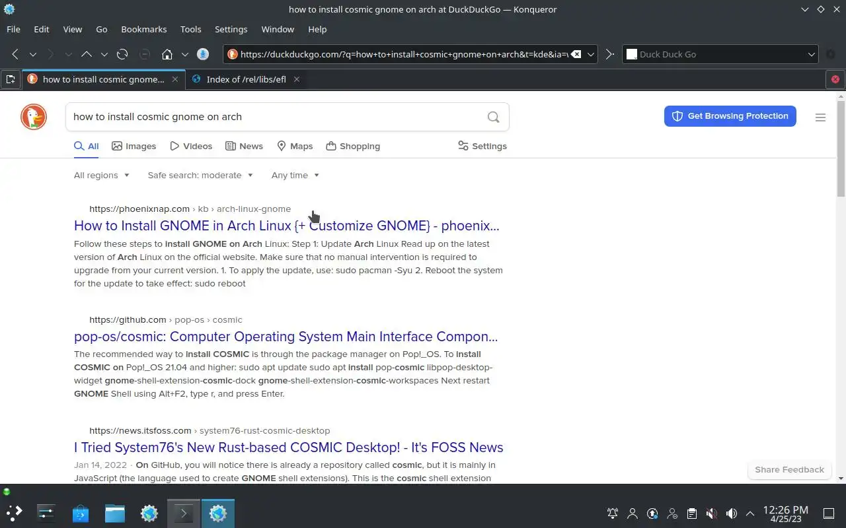
Task: Close the 'how to install cosmic gnome' tab
Action: pyautogui.click(x=175, y=79)
